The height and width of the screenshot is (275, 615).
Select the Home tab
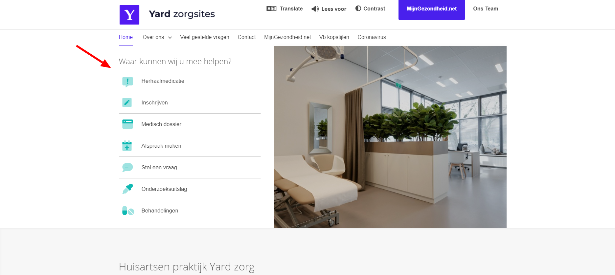[126, 37]
